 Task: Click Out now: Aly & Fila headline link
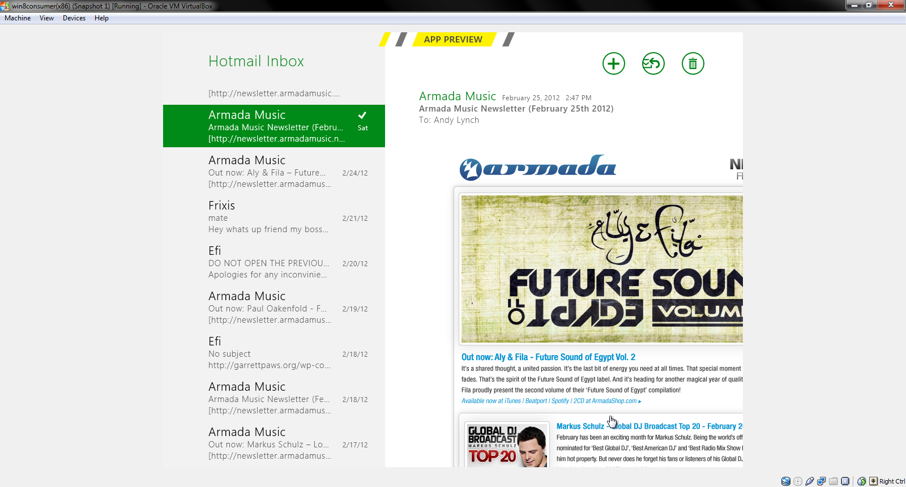[x=548, y=357]
